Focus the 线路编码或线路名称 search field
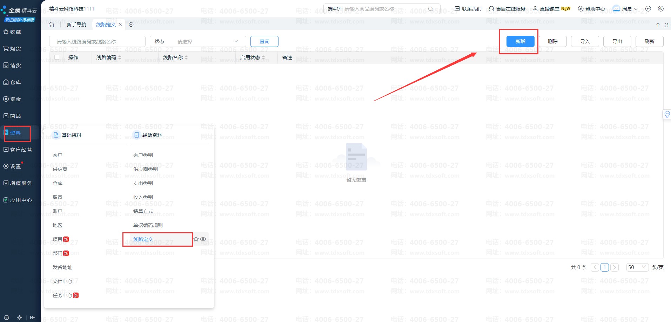The image size is (671, 322). tap(97, 41)
